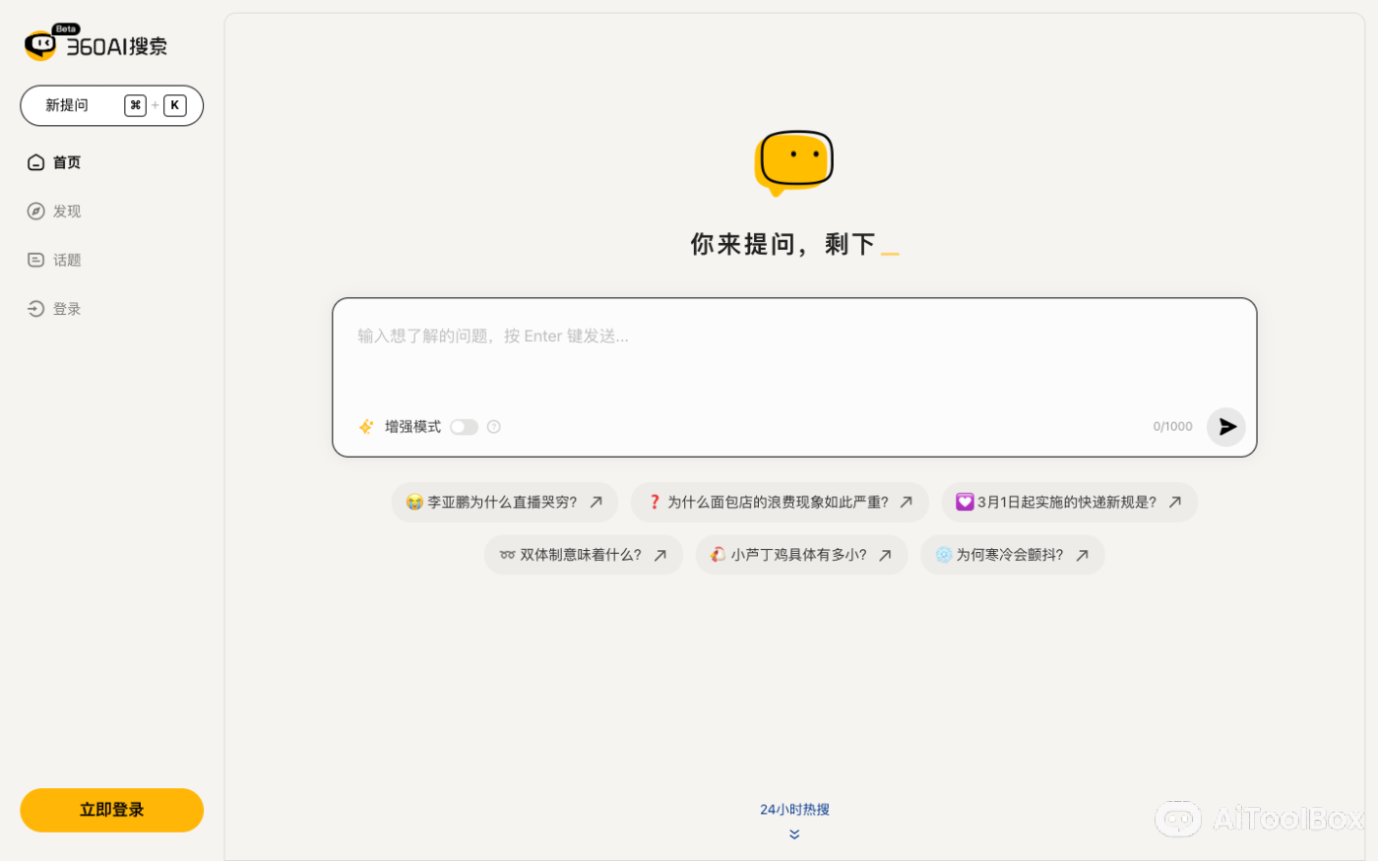The width and height of the screenshot is (1378, 861).
Task: Expand the 24小时热搜 list via double chevron
Action: click(x=794, y=833)
